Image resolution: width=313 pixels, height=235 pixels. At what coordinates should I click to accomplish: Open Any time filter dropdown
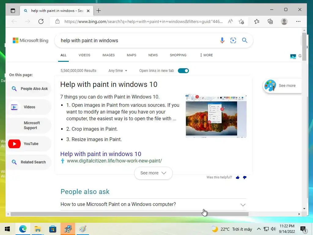(118, 71)
